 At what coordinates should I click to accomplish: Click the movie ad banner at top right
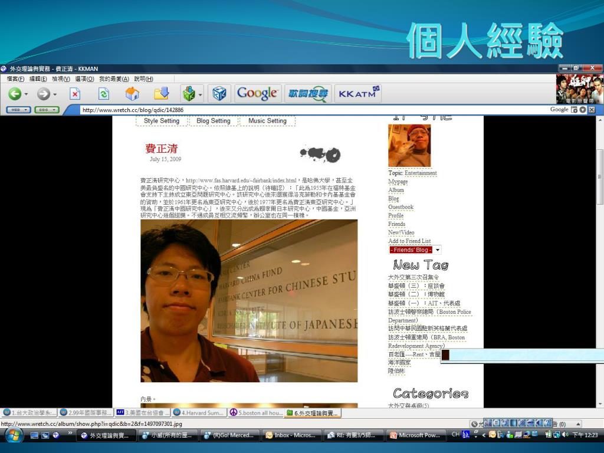579,88
